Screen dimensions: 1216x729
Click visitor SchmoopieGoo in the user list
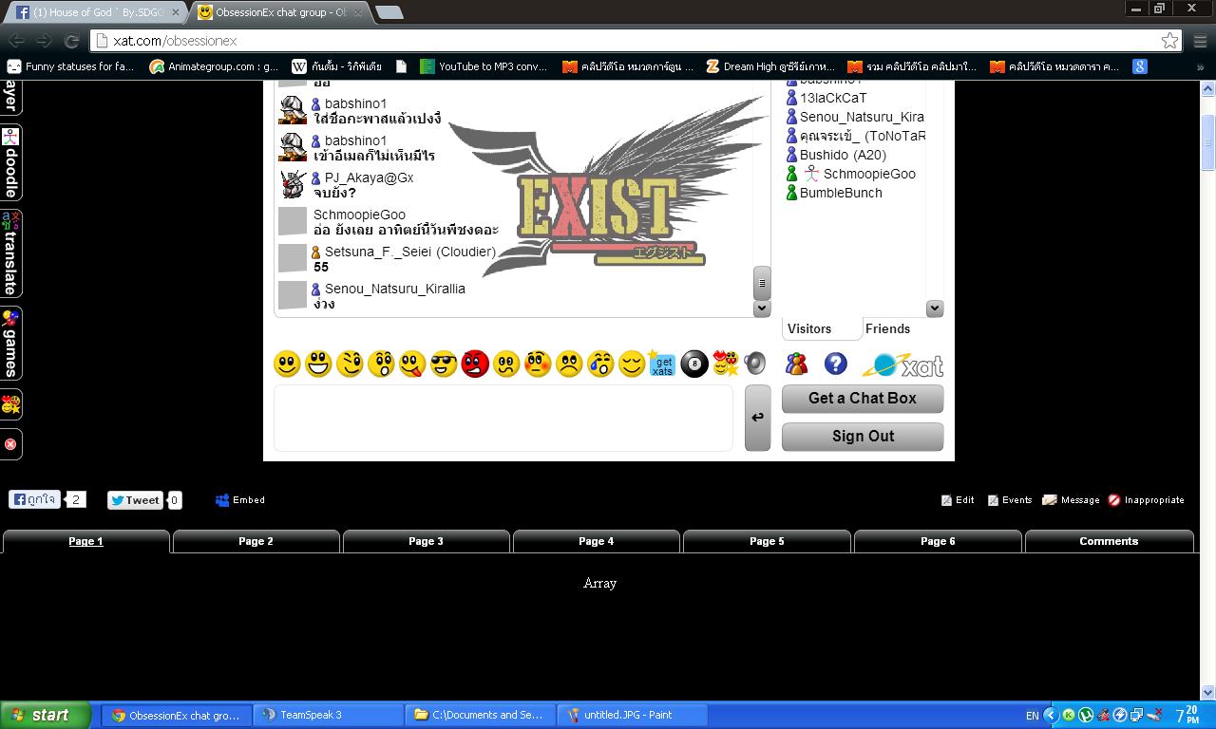[x=869, y=174]
